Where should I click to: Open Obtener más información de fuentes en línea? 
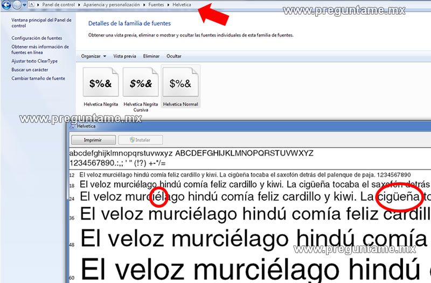click(40, 49)
